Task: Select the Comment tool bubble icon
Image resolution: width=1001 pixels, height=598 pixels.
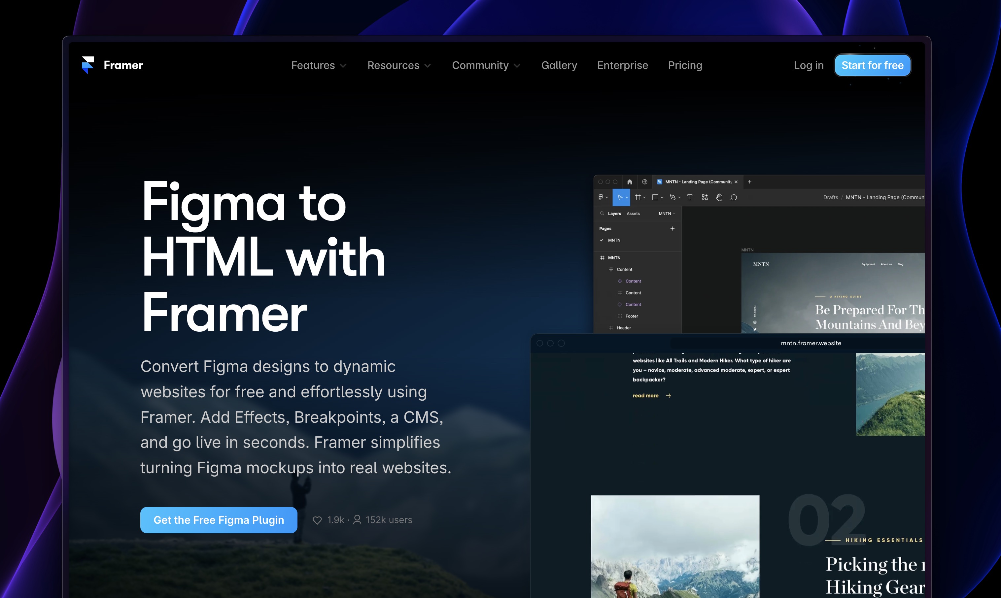Action: coord(734,197)
